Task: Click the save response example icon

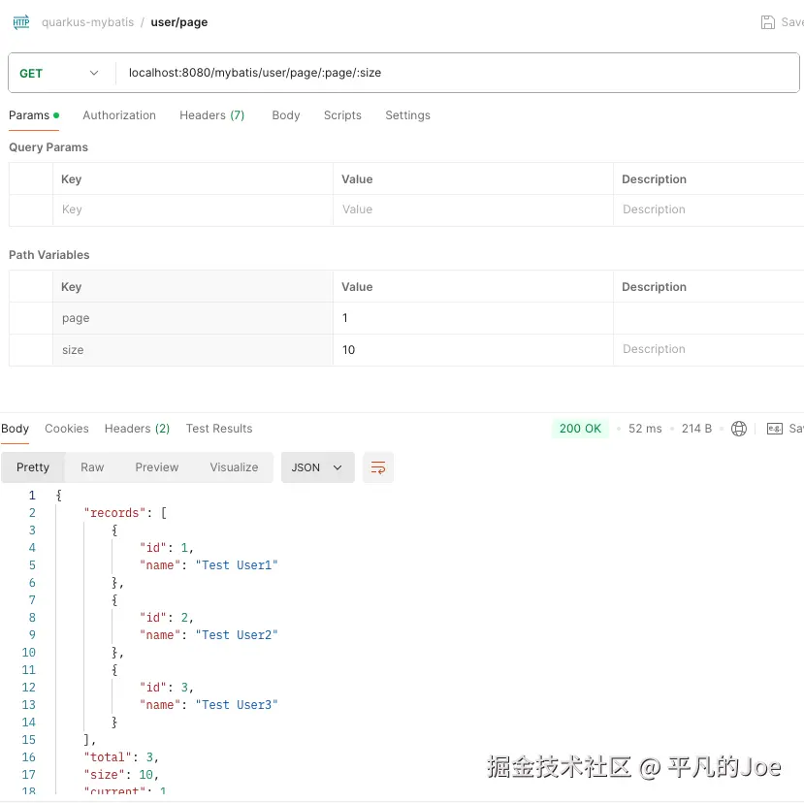Action: click(774, 428)
